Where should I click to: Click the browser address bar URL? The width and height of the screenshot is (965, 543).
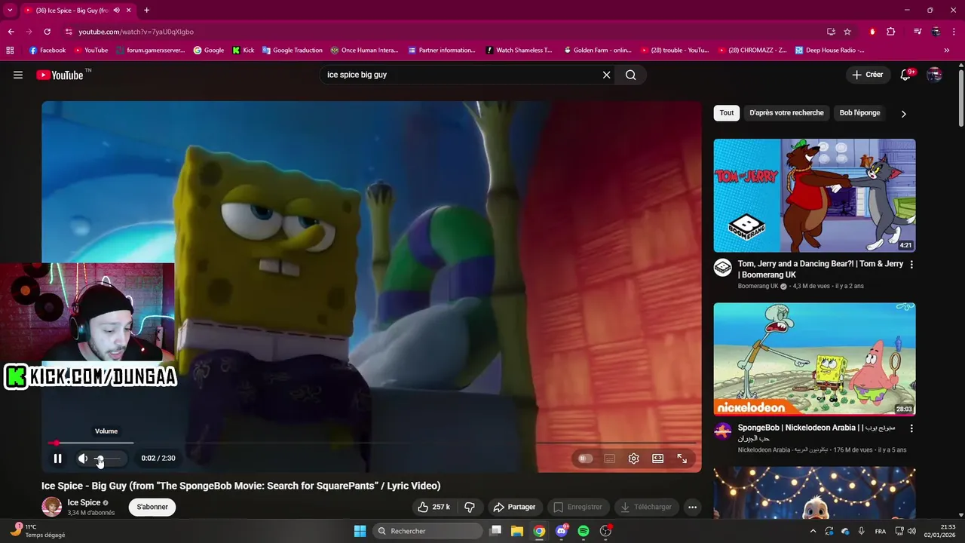pos(136,32)
